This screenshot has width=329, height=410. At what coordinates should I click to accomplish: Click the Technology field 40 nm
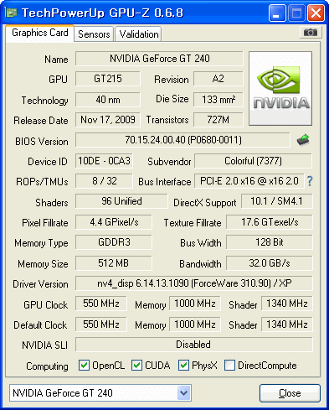coord(108,100)
